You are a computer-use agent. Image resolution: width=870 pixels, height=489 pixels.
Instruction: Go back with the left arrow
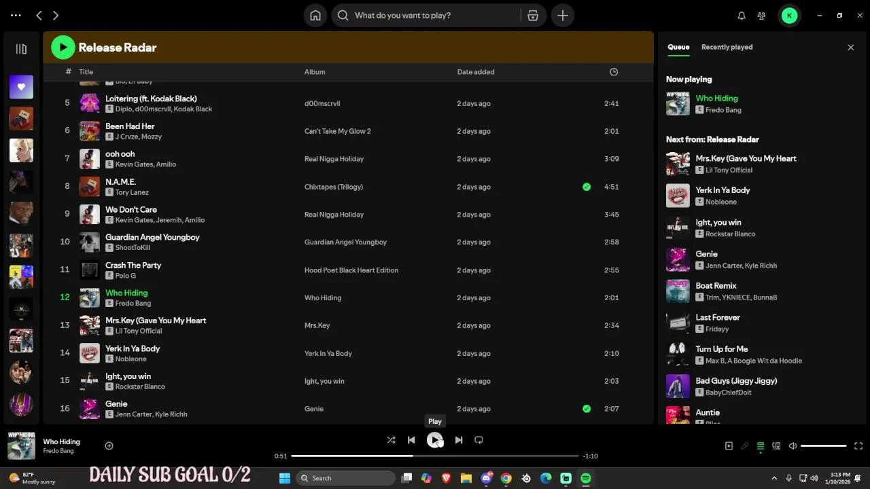(39, 16)
